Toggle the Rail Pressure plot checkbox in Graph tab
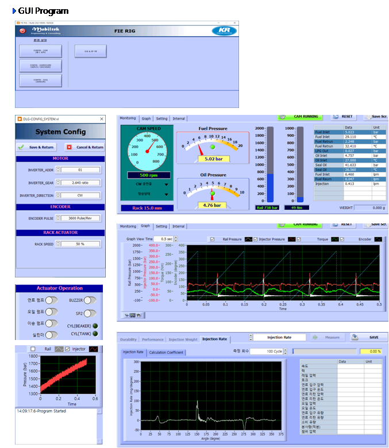Image resolution: width=389 pixels, height=448 pixels. pyautogui.click(x=213, y=239)
